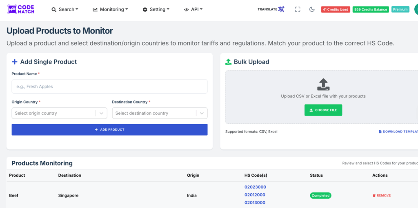Click the fullscreen expand icon
The height and width of the screenshot is (208, 418).
point(298,9)
